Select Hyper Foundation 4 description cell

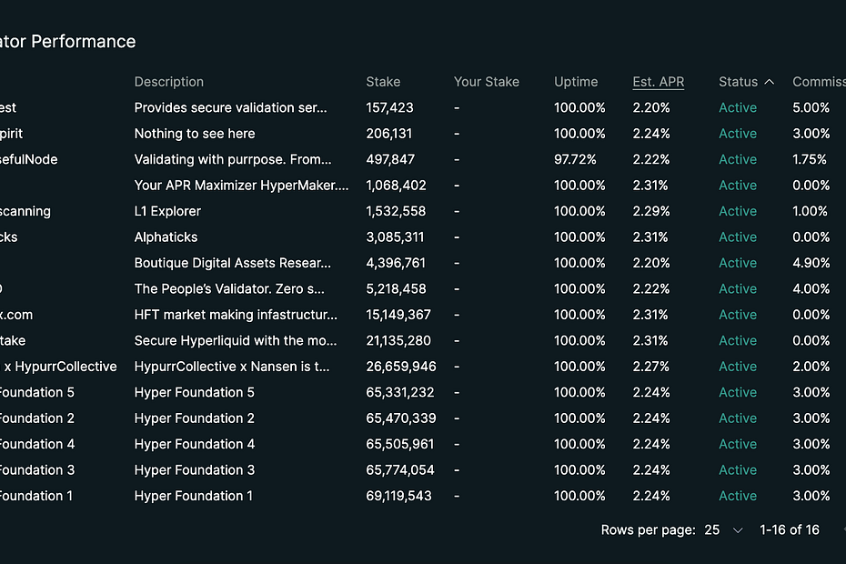click(x=195, y=445)
